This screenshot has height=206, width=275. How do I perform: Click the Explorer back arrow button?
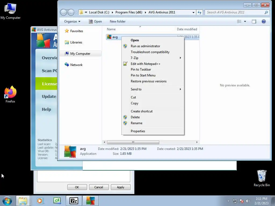click(x=63, y=12)
